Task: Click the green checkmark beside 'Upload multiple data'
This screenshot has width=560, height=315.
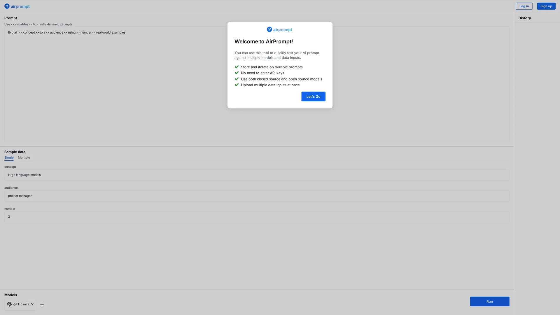Action: (237, 85)
